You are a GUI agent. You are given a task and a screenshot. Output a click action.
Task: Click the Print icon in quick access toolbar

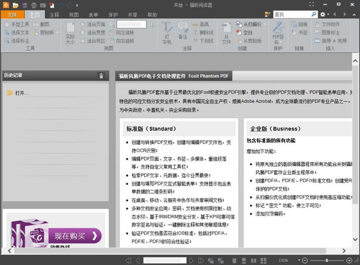tap(34, 5)
